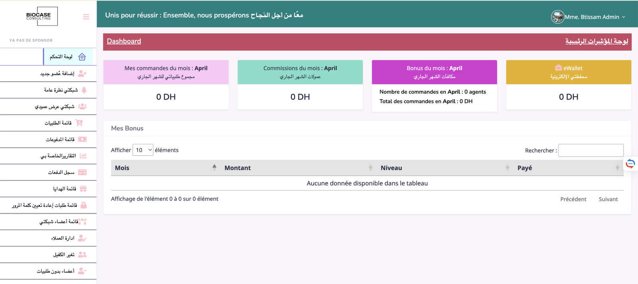Click the shopping cart orders icon
This screenshot has width=638, height=284.
point(79,123)
